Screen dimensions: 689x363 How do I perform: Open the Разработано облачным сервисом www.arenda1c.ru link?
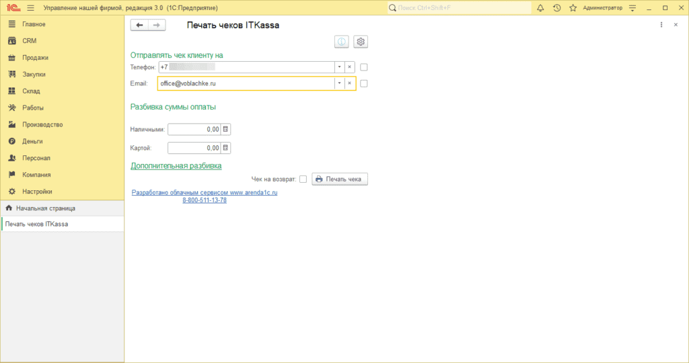[x=205, y=192]
